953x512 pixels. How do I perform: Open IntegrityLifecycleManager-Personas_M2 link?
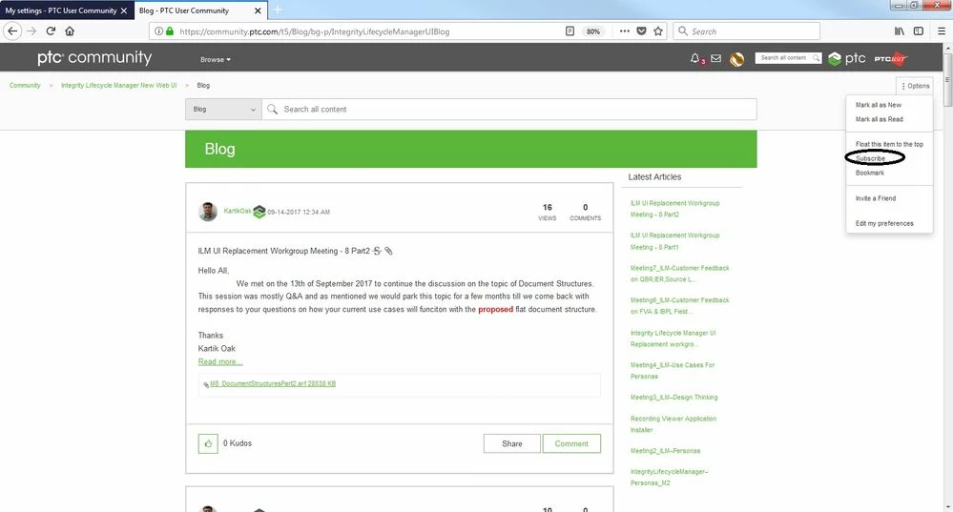(669, 478)
